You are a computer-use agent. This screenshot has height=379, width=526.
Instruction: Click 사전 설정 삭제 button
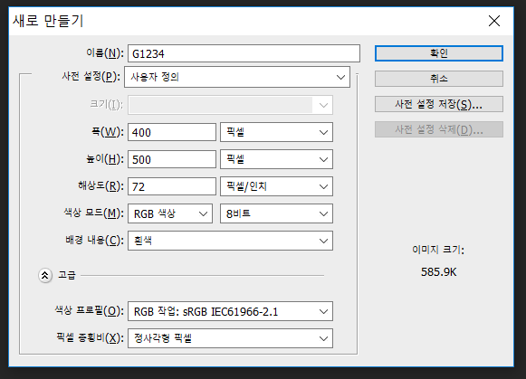(439, 129)
